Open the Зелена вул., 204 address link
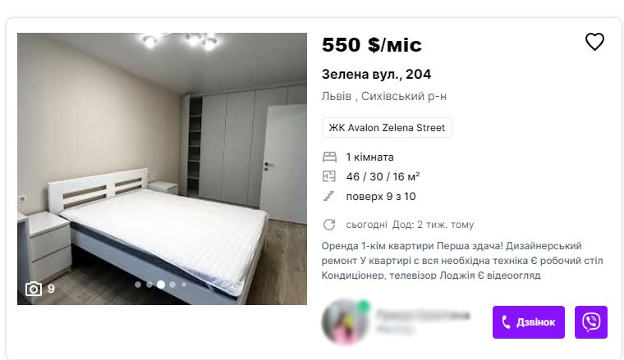The image size is (624, 360). [x=376, y=75]
